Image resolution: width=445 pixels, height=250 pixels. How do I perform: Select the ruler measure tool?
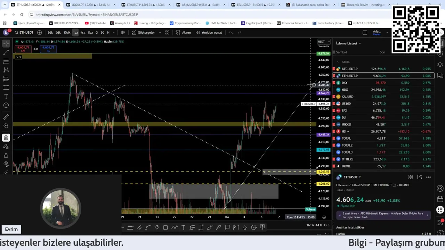coord(6,117)
